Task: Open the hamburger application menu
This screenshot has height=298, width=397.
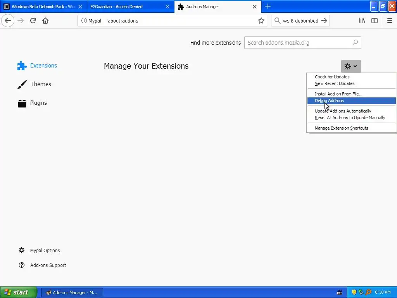Action: click(x=389, y=21)
